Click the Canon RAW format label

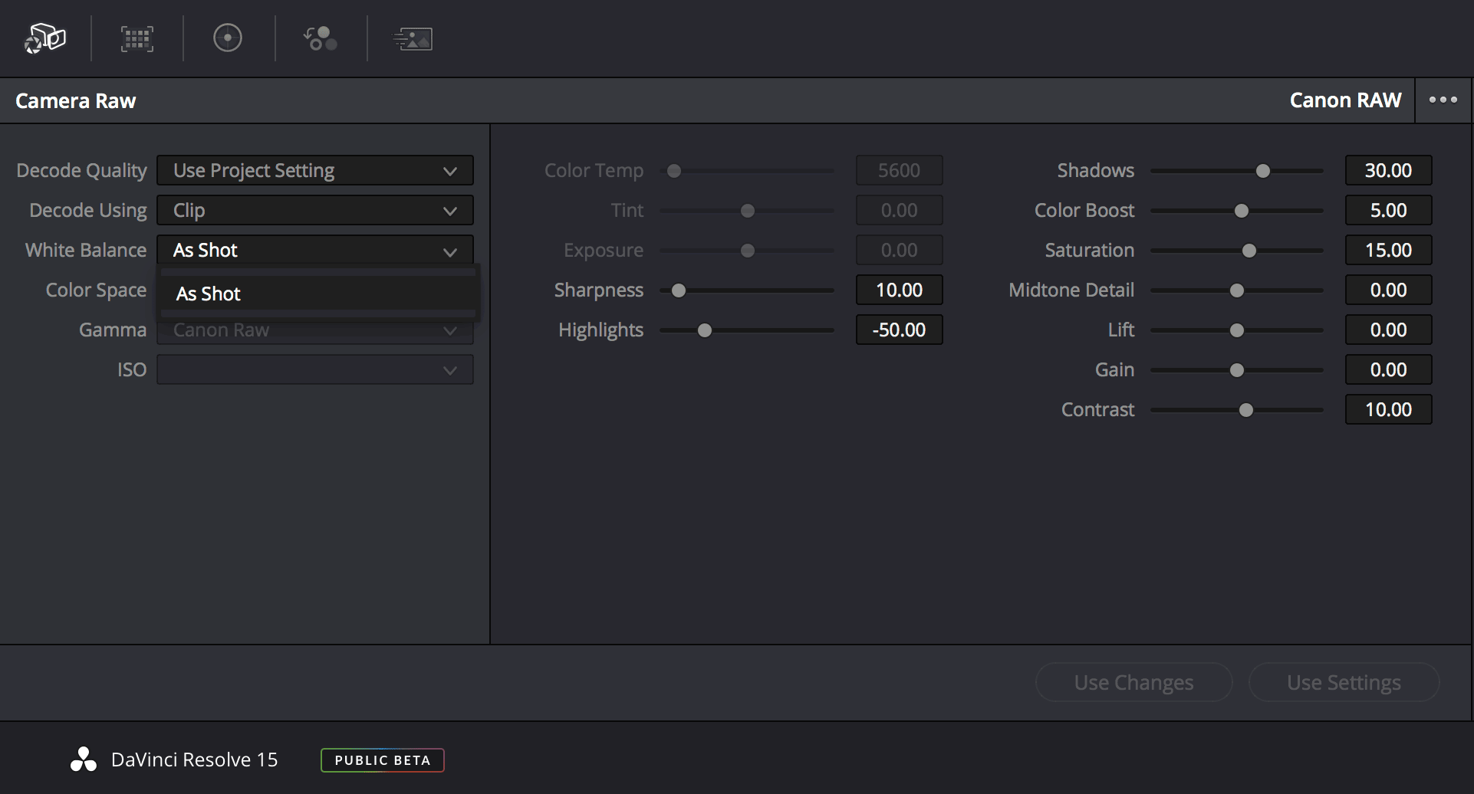pyautogui.click(x=1346, y=100)
